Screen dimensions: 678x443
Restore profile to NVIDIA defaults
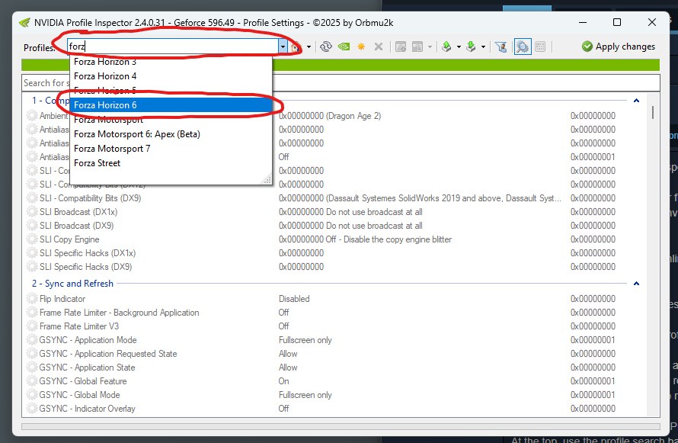pos(344,47)
